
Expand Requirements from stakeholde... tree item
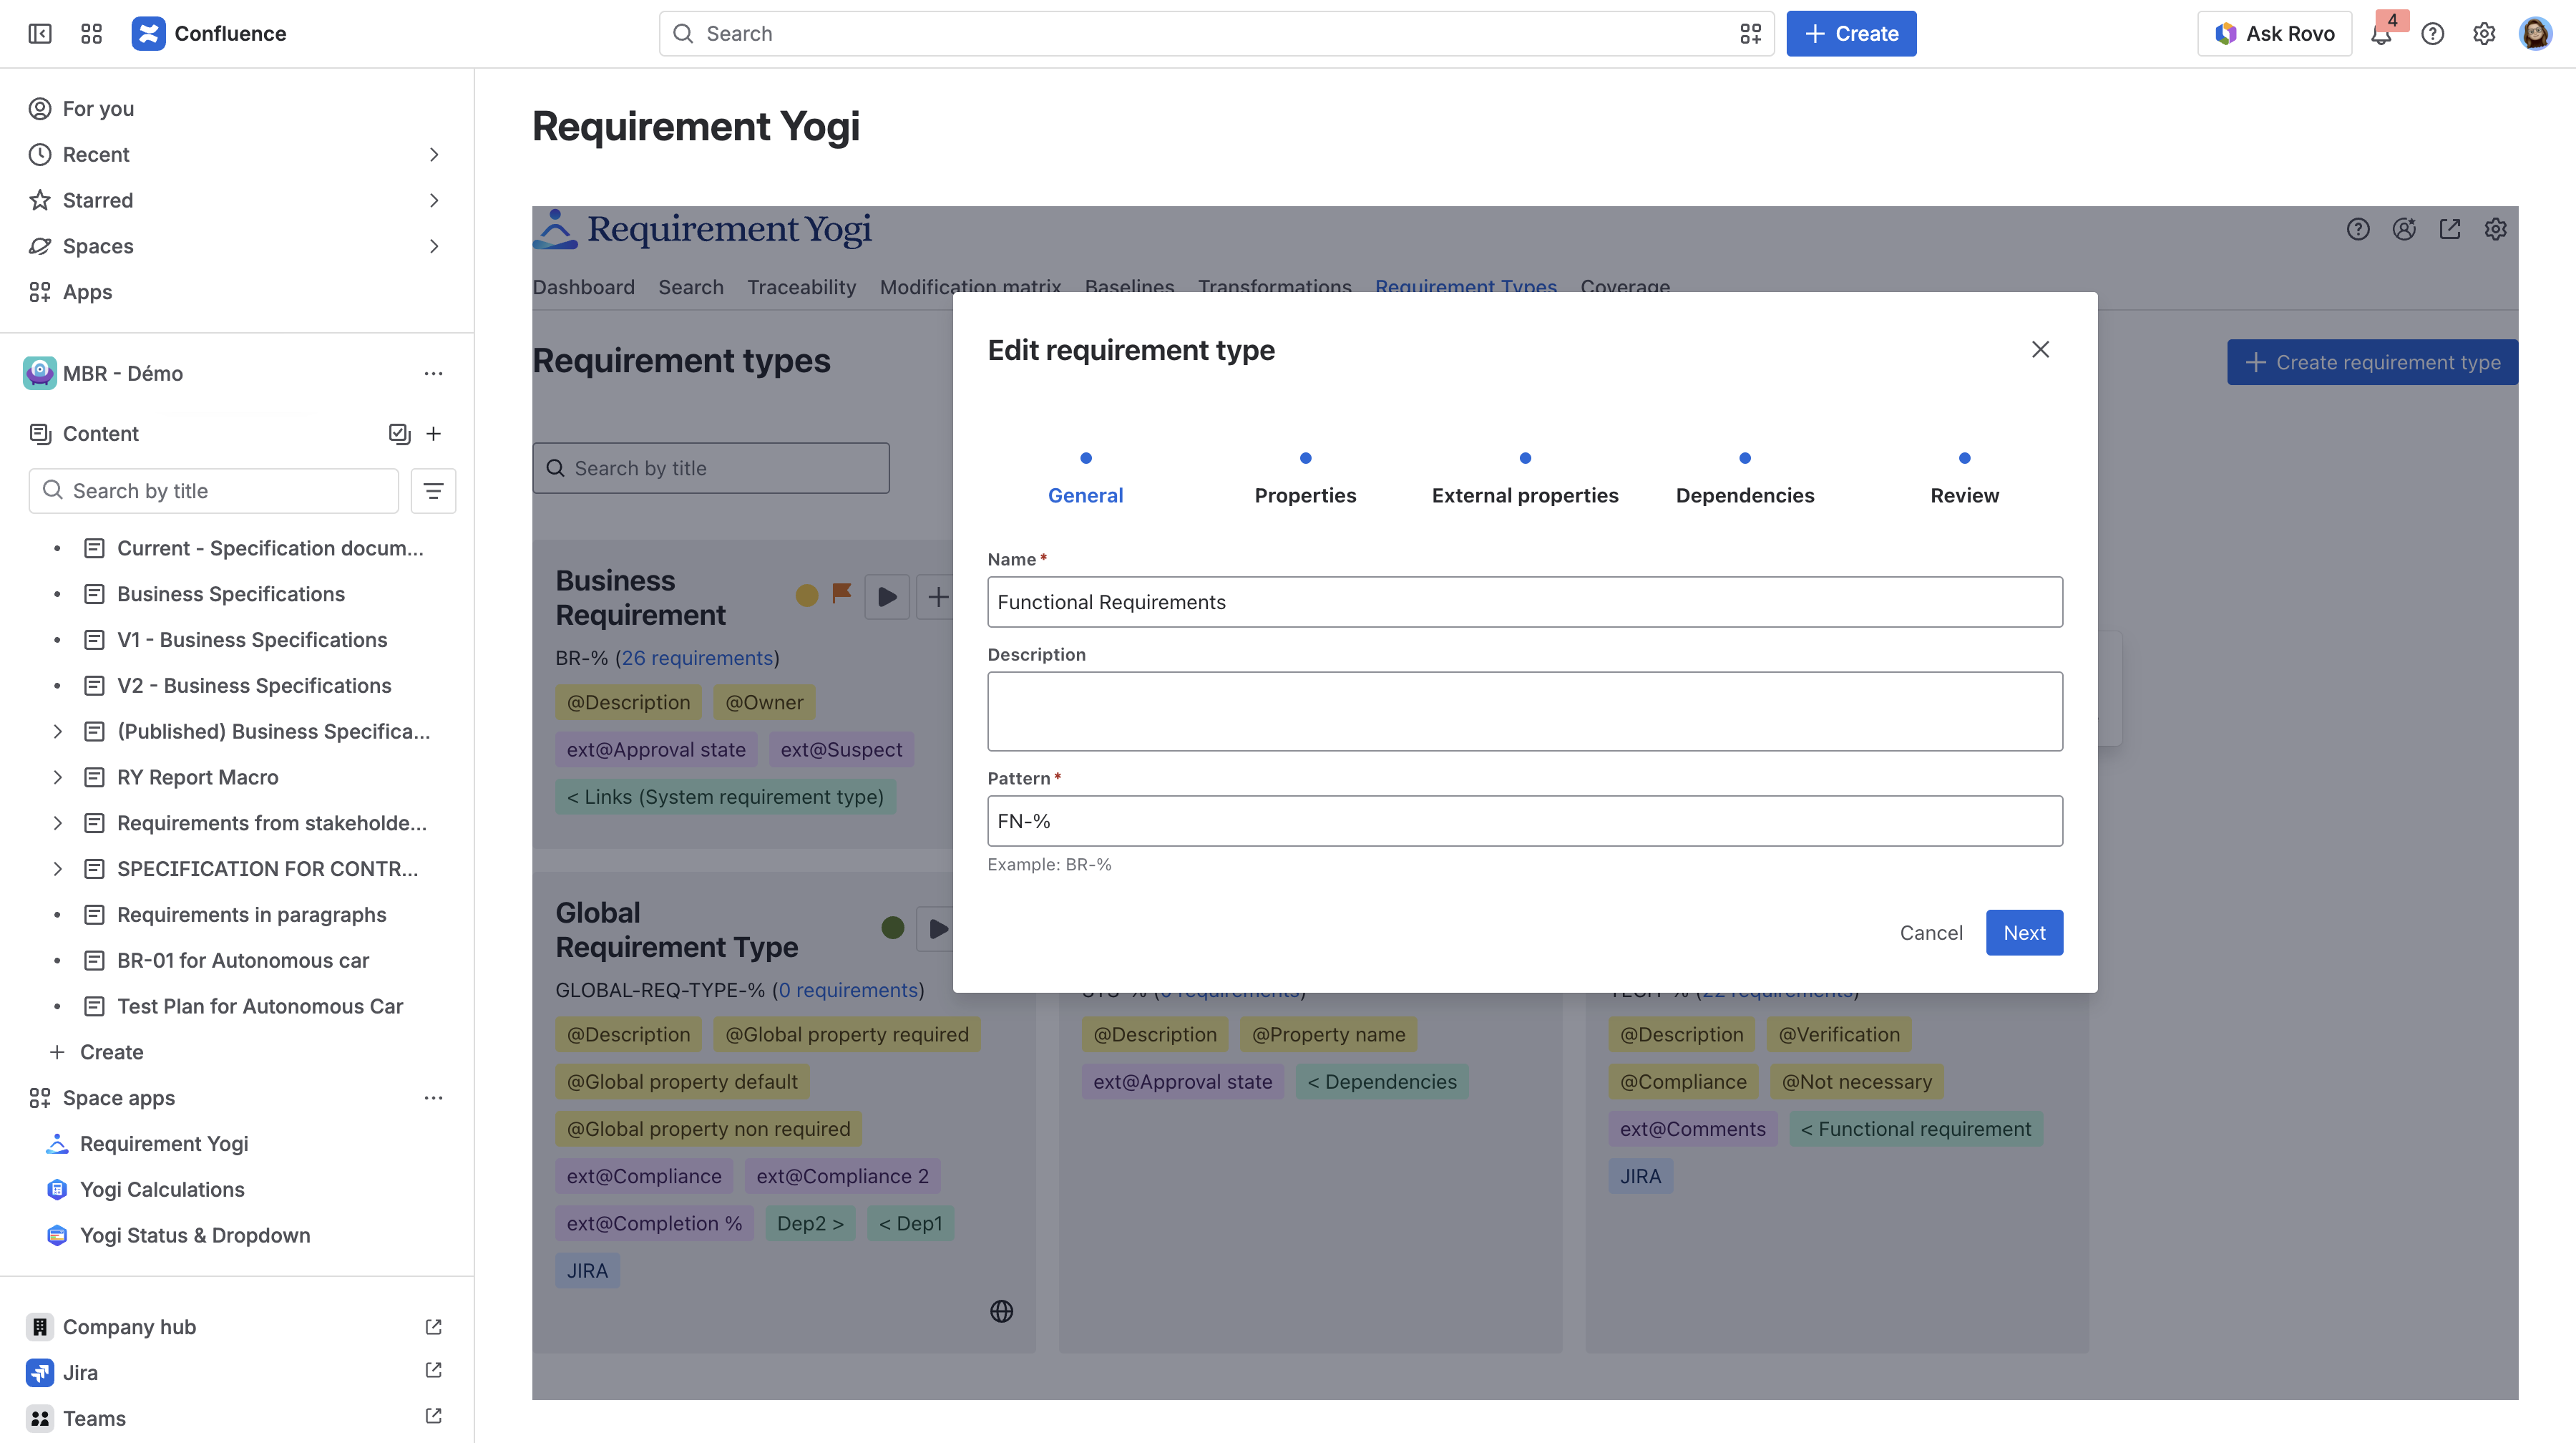click(x=57, y=824)
